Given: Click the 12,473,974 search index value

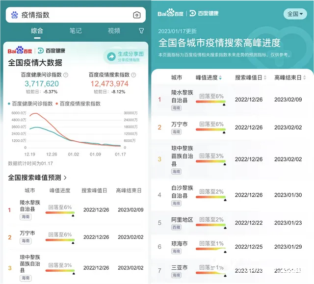Looking at the screenshot, I should coord(109,84).
